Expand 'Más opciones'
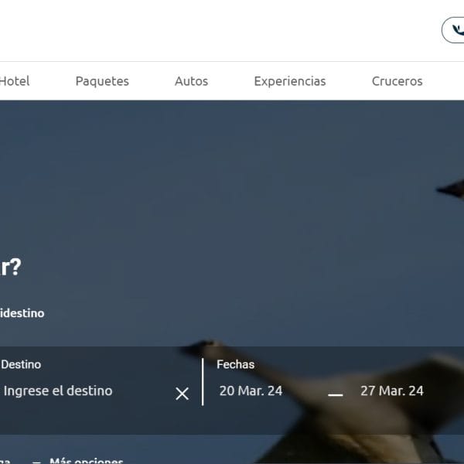The image size is (464, 464). click(86, 460)
